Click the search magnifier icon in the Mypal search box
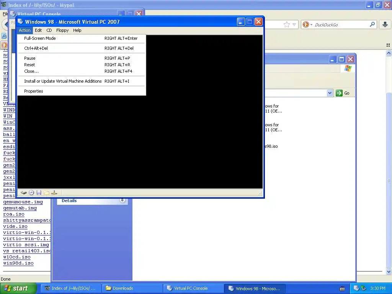 pos(372,24)
